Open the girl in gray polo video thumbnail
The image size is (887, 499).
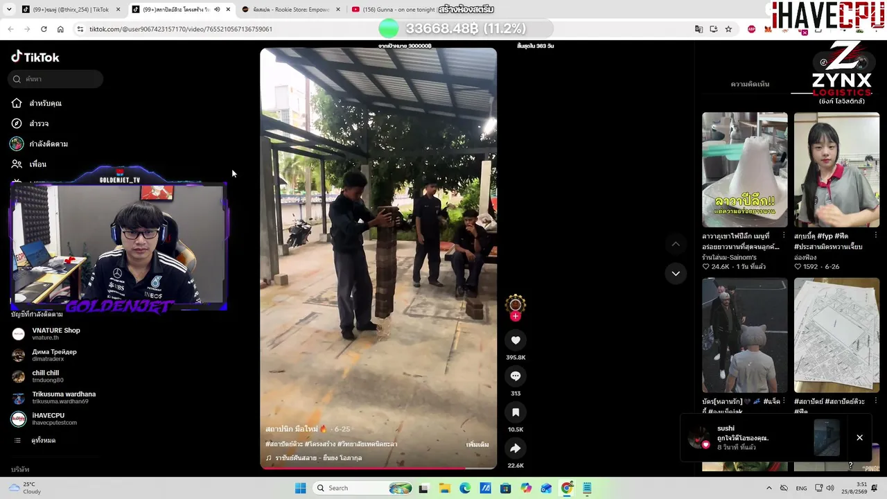tap(836, 170)
